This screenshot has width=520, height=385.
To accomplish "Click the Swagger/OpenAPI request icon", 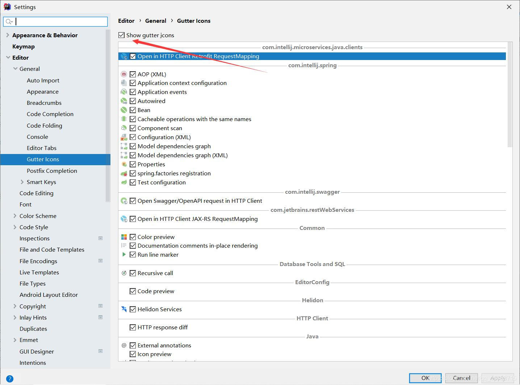I will pos(124,201).
